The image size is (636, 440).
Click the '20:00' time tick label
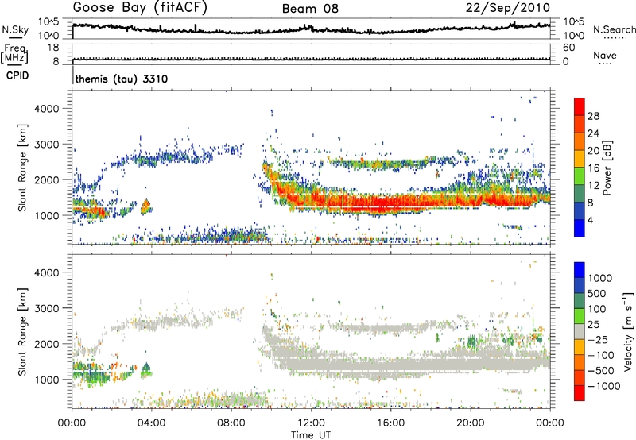tap(470, 423)
